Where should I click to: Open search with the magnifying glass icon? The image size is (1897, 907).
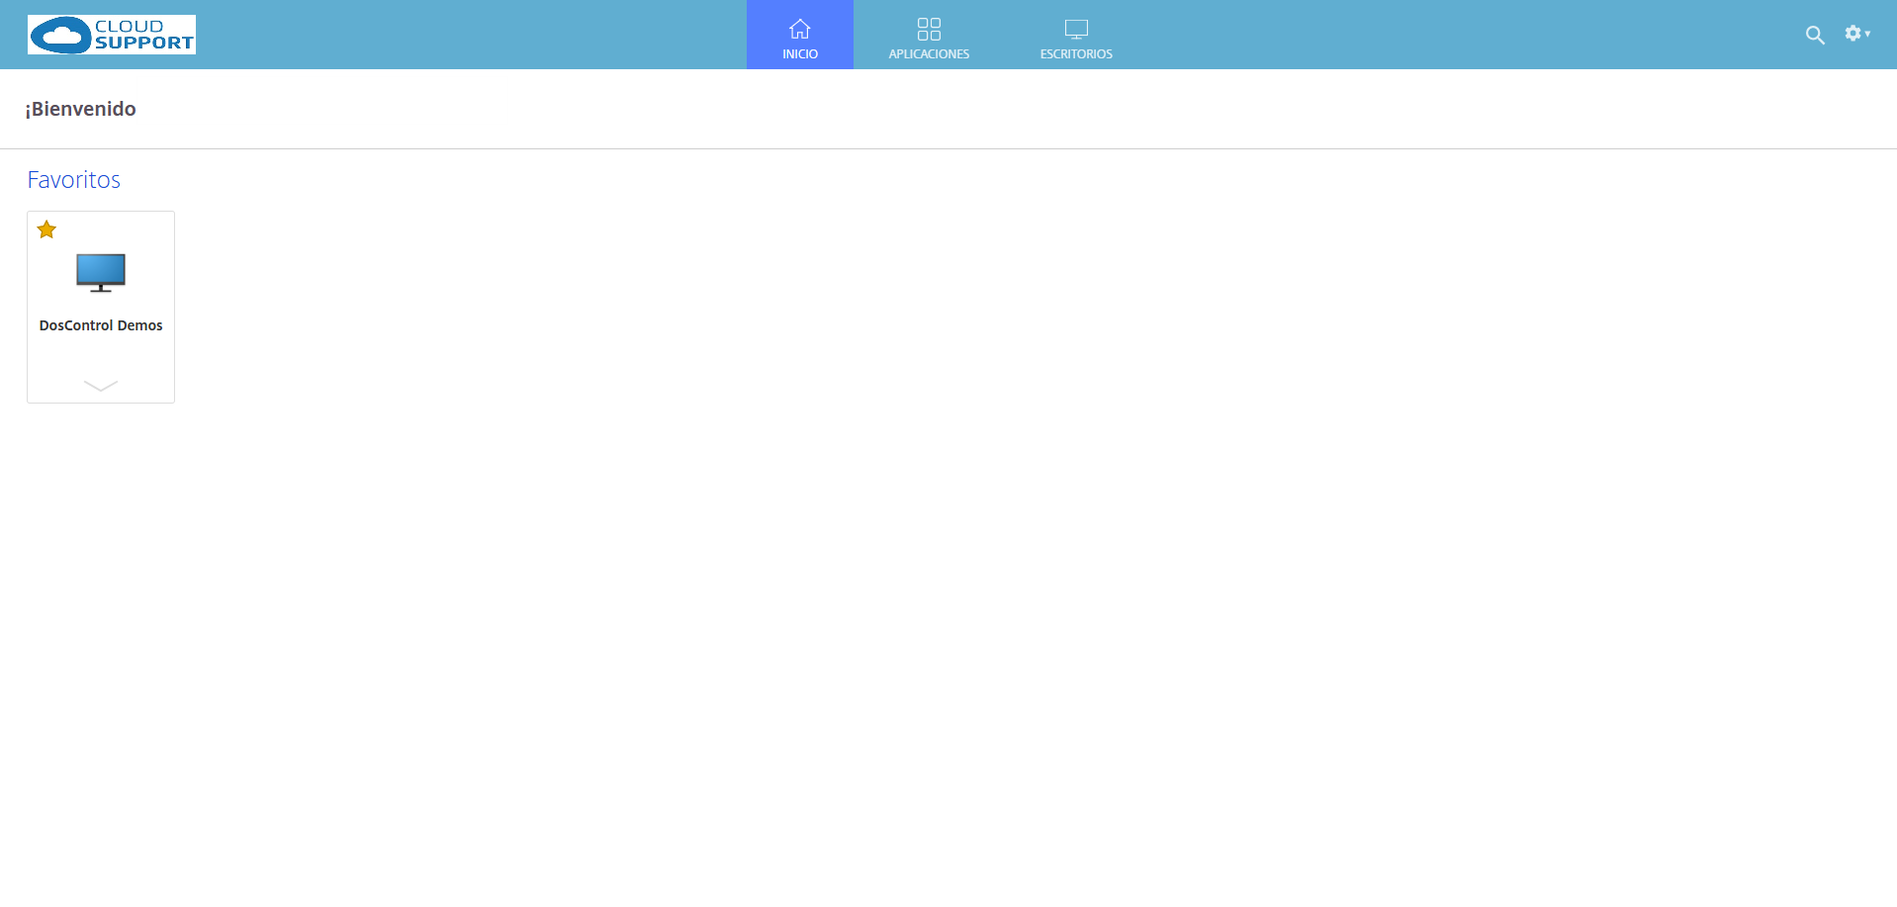tap(1814, 36)
